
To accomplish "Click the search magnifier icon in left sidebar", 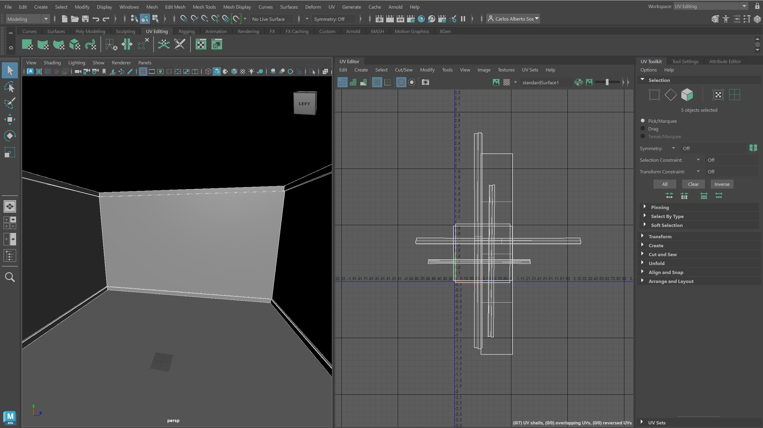I will (x=10, y=277).
